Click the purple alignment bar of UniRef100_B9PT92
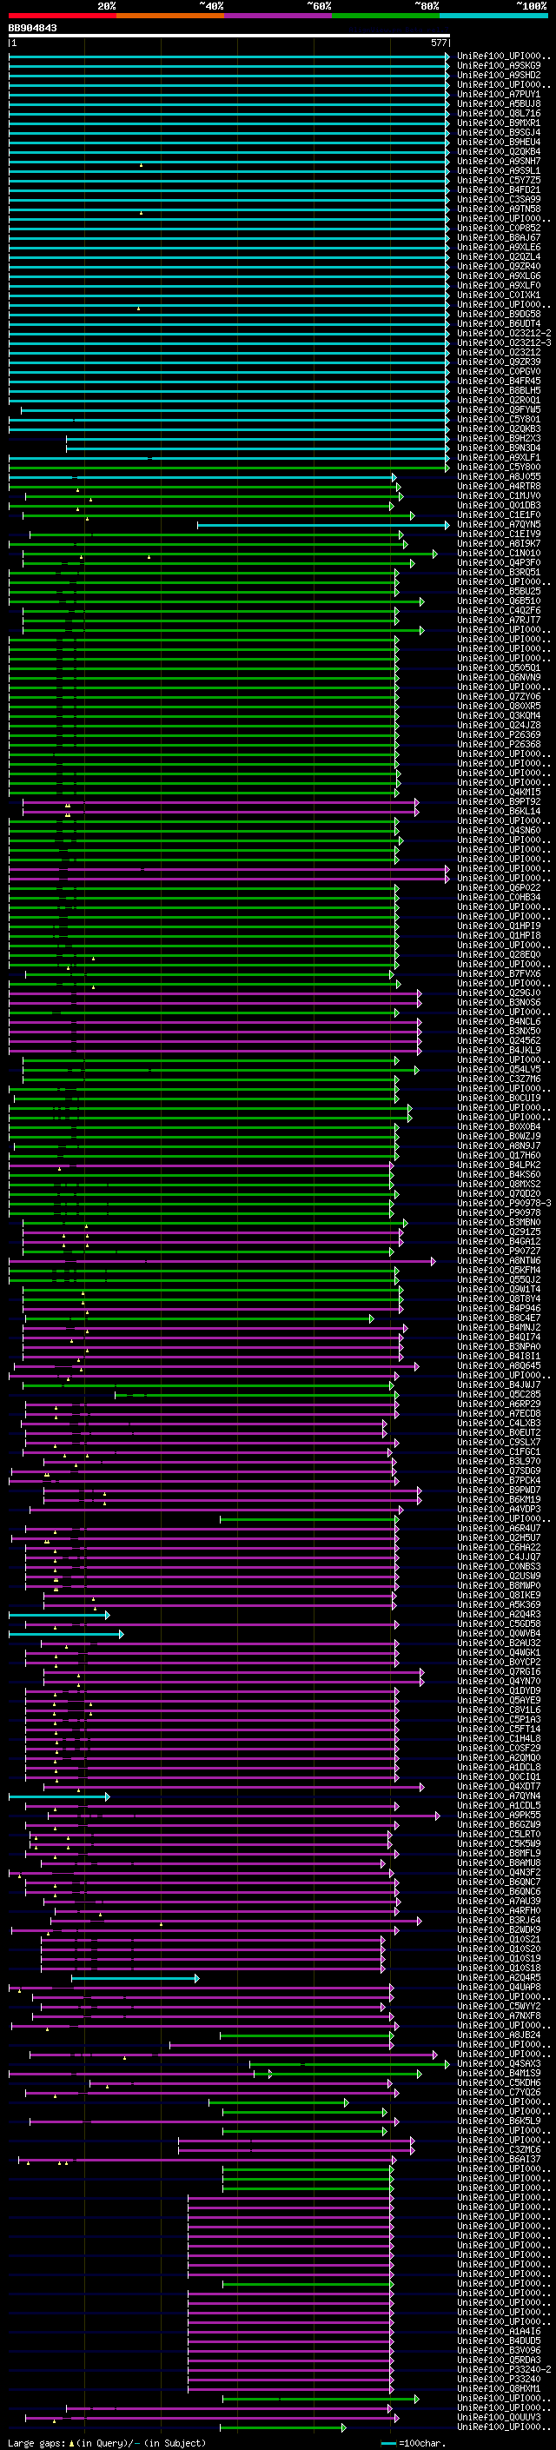The height and width of the screenshot is (2450, 556). coord(221,802)
